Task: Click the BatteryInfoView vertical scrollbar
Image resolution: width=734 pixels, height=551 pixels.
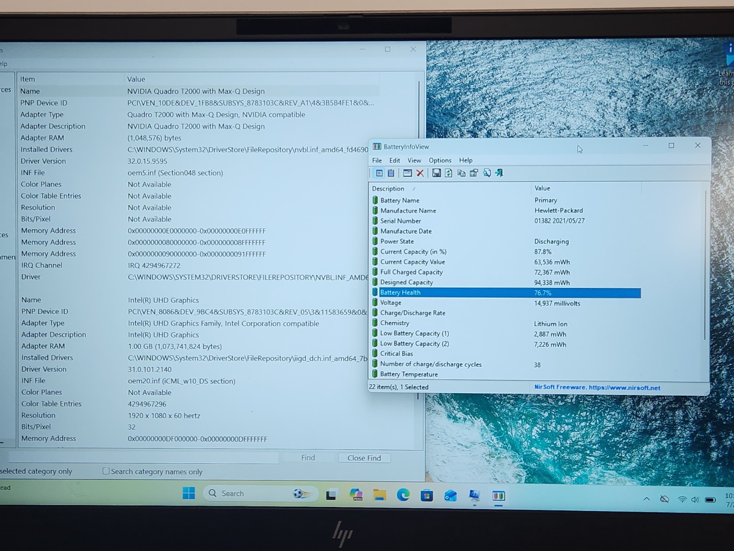Action: 705,266
